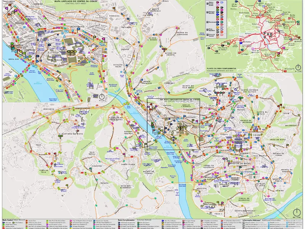Click the 'BAIRRO S. MIGUEL' label
Image resolution: width=305 pixels, height=229 pixels.
click(x=153, y=39)
